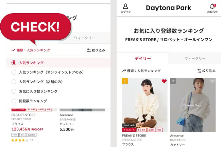Open the FREAK'S STORE blouse product image
The height and width of the screenshot is (147, 221).
(x=145, y=105)
